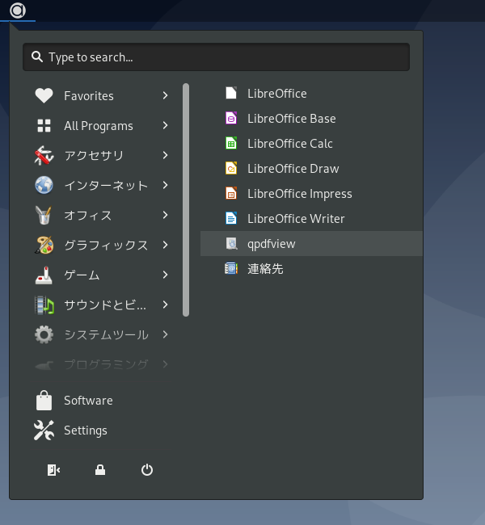Expand the インターネット chevron
Image resolution: width=485 pixels, height=525 pixels.
coord(165,185)
